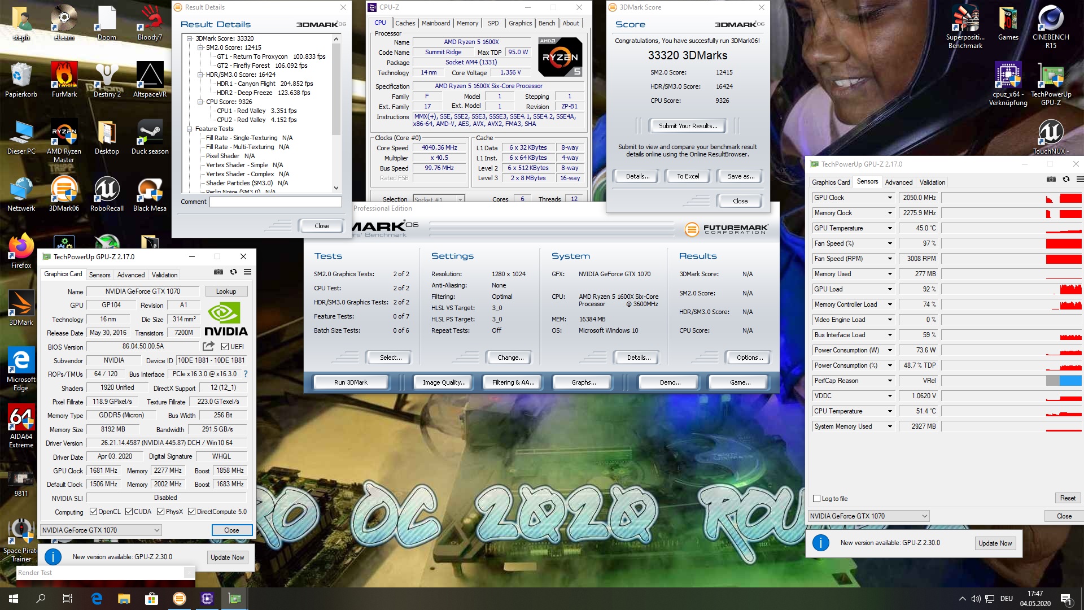
Task: Click the Reset button in GPU-Z Sensors
Action: (1068, 498)
